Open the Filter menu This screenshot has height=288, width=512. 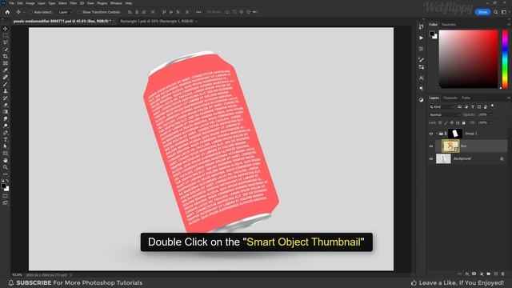click(73, 3)
